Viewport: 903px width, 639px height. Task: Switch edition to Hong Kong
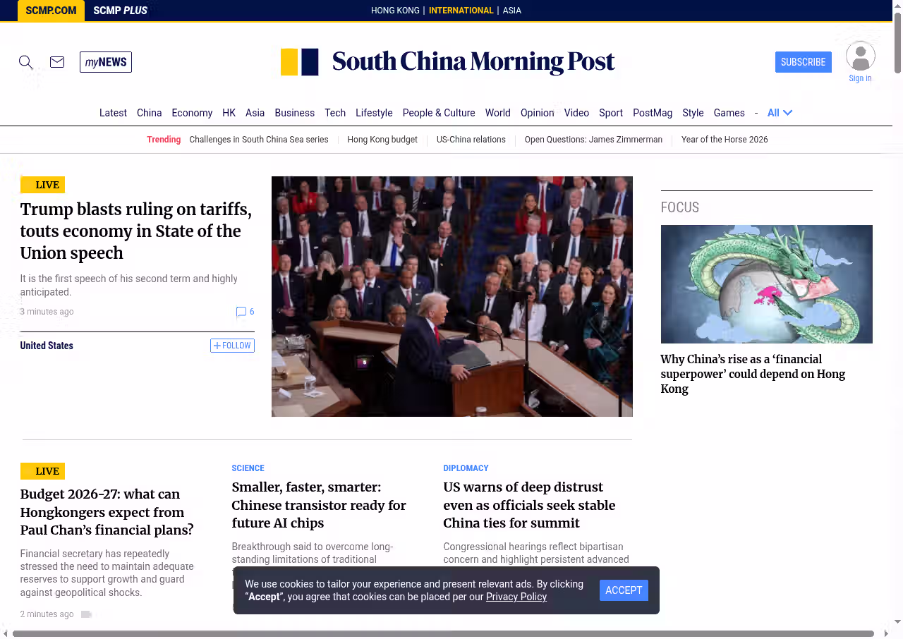pos(395,11)
